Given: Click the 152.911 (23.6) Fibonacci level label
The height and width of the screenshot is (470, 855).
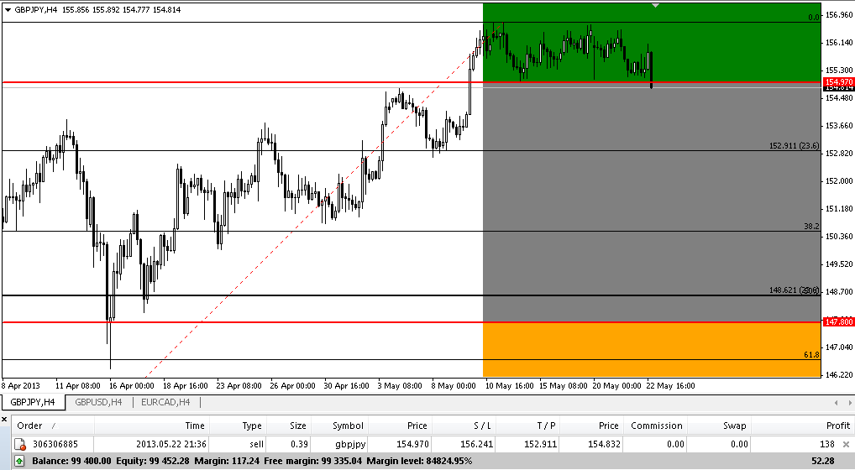Looking at the screenshot, I should tap(794, 145).
